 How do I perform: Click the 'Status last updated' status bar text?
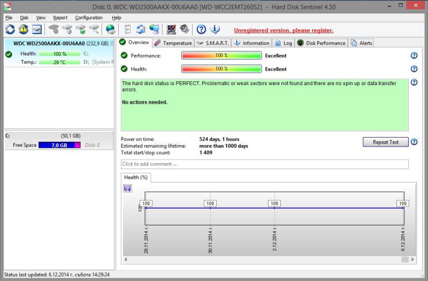(57, 275)
